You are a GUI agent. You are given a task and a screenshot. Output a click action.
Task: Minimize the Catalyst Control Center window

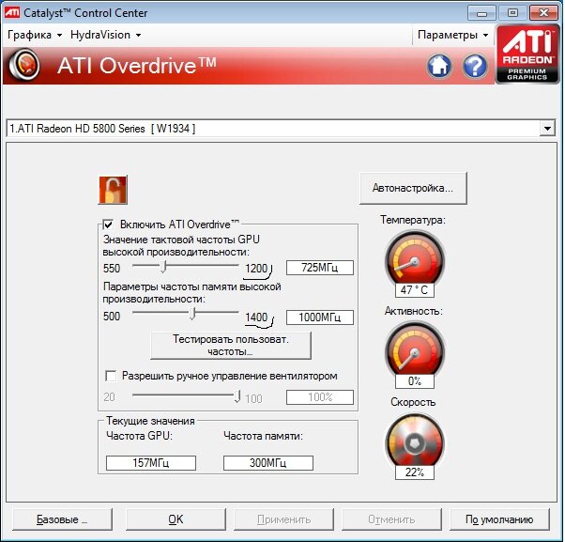(481, 13)
